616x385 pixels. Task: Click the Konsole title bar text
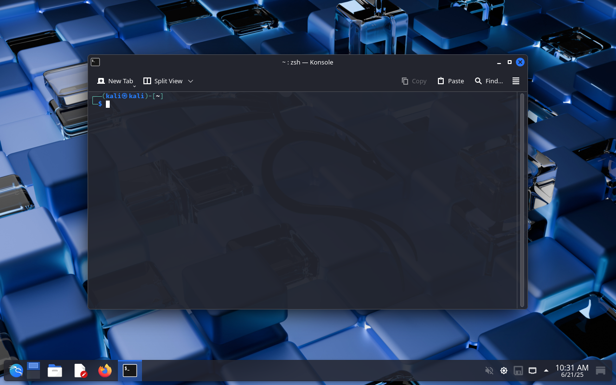pyautogui.click(x=308, y=62)
